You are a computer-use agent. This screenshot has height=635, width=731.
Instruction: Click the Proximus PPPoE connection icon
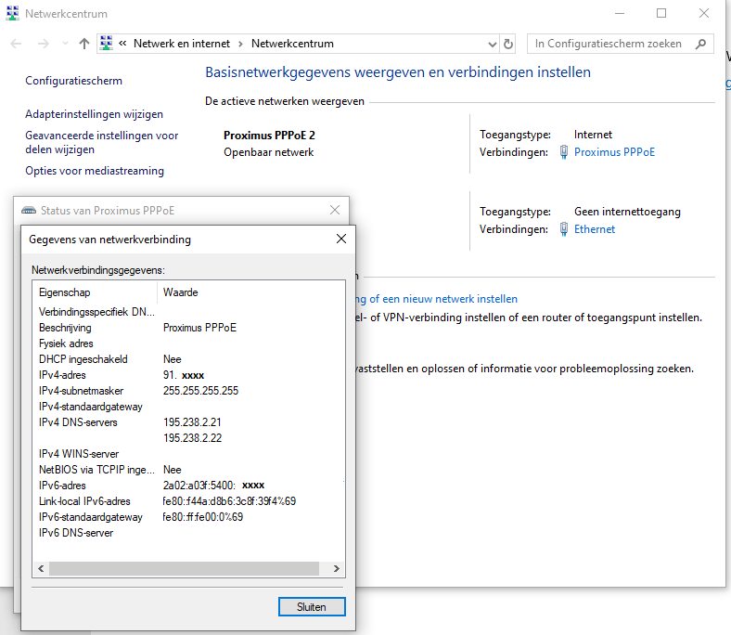click(564, 152)
